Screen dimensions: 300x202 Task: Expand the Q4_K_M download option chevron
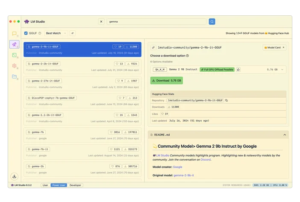tap(282, 69)
